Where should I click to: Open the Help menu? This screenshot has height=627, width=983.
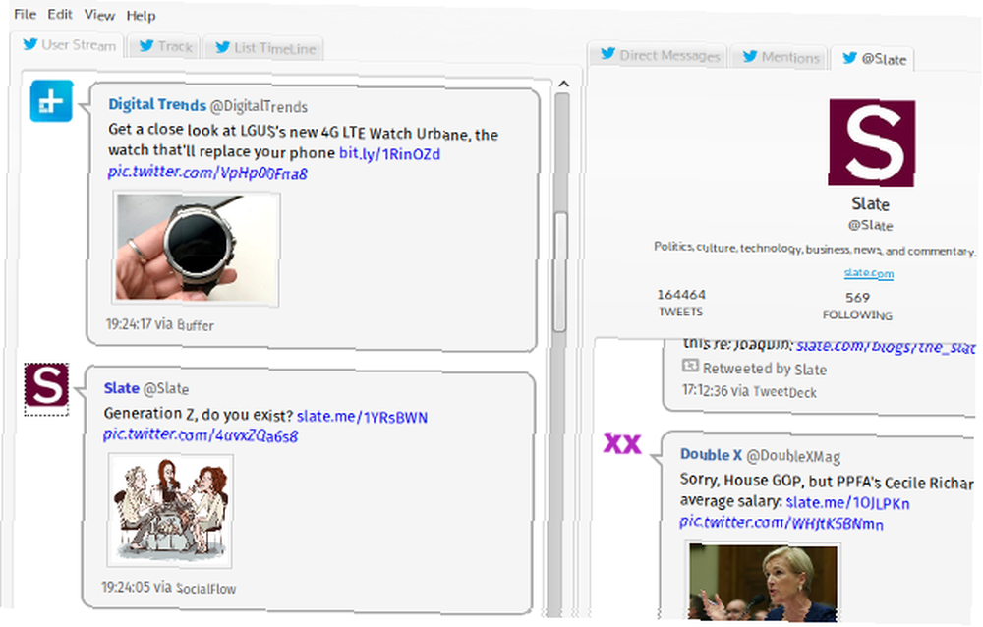[x=141, y=16]
